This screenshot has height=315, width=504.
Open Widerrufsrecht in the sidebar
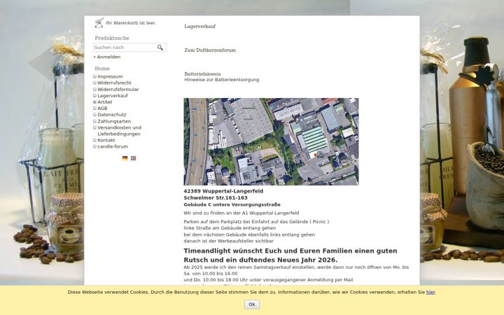click(114, 83)
